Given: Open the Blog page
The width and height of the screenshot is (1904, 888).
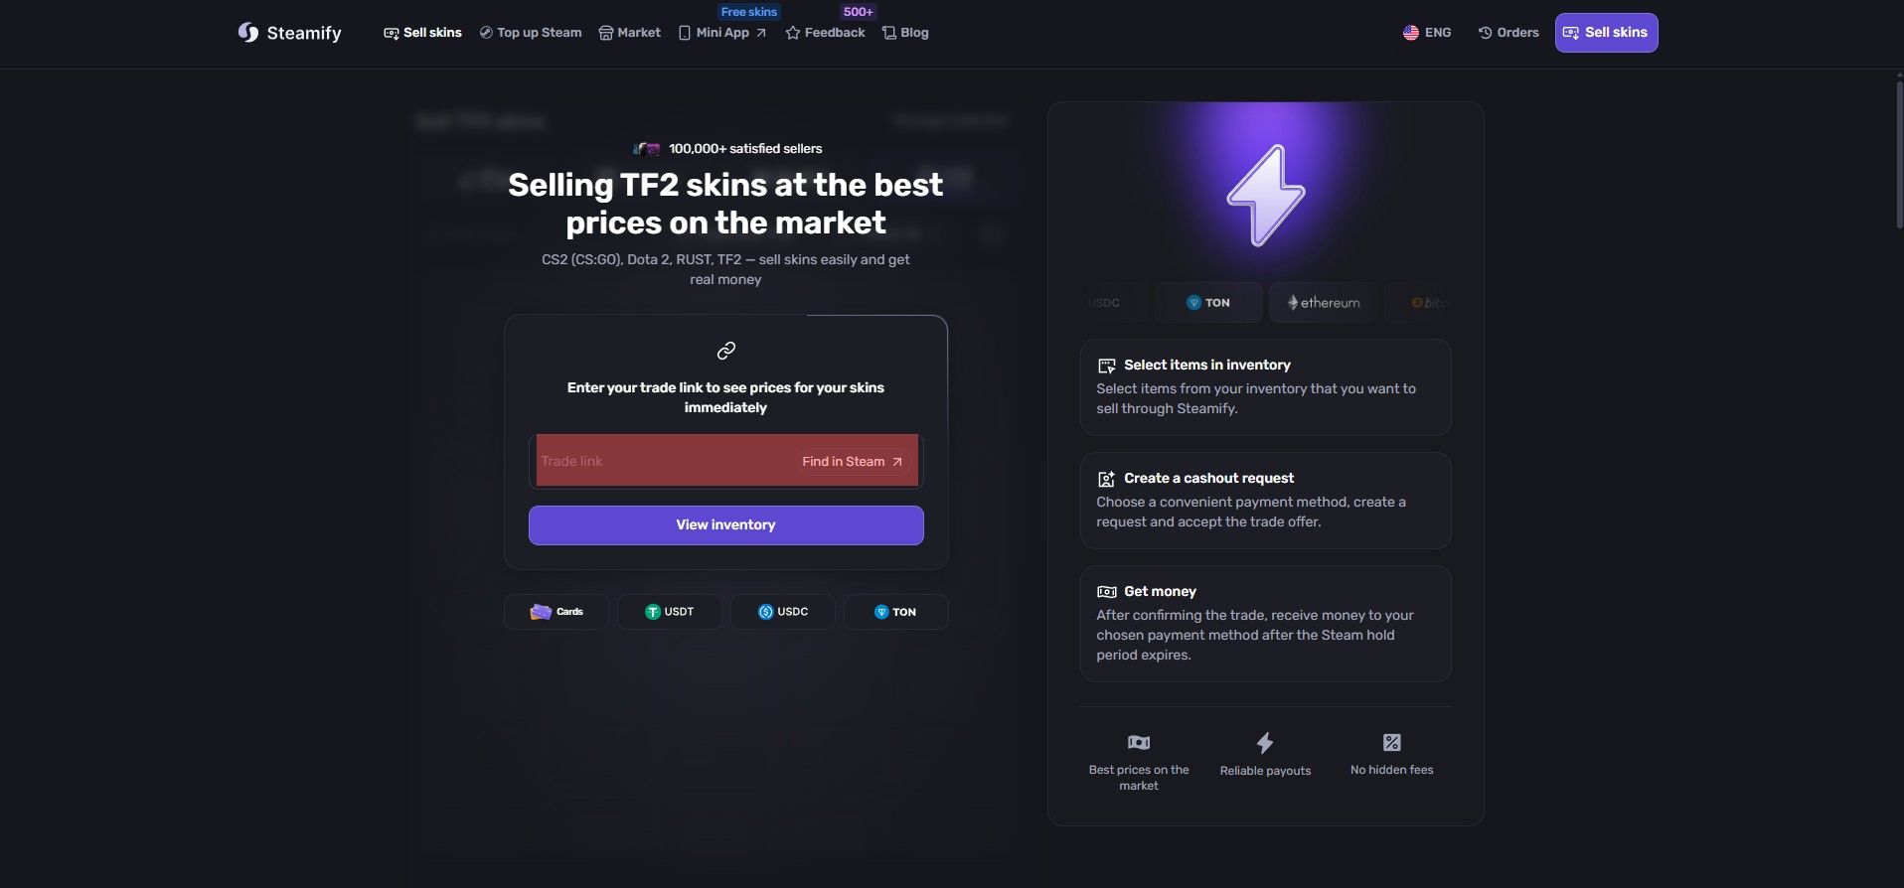Looking at the screenshot, I should pos(905,32).
